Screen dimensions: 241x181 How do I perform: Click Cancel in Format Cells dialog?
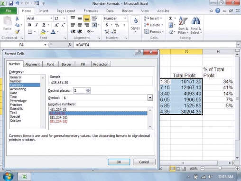(x=144, y=162)
